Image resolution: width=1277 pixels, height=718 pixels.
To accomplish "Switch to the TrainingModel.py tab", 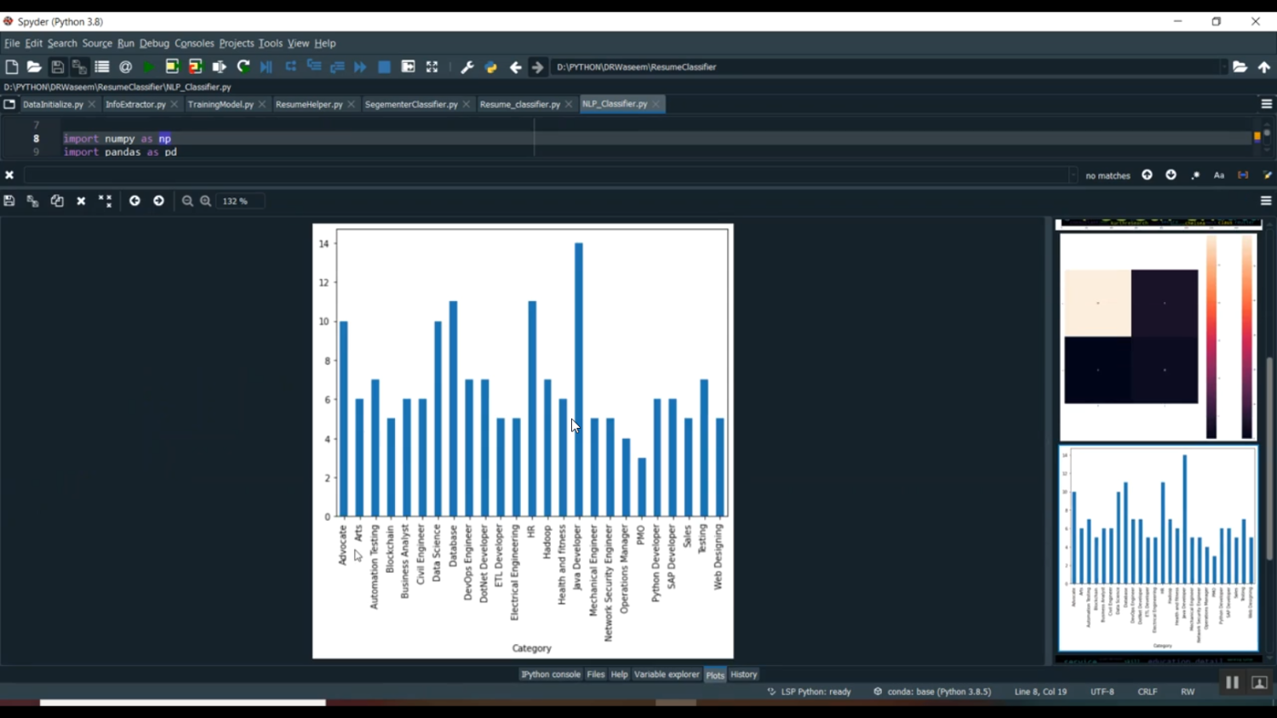I will click(220, 104).
